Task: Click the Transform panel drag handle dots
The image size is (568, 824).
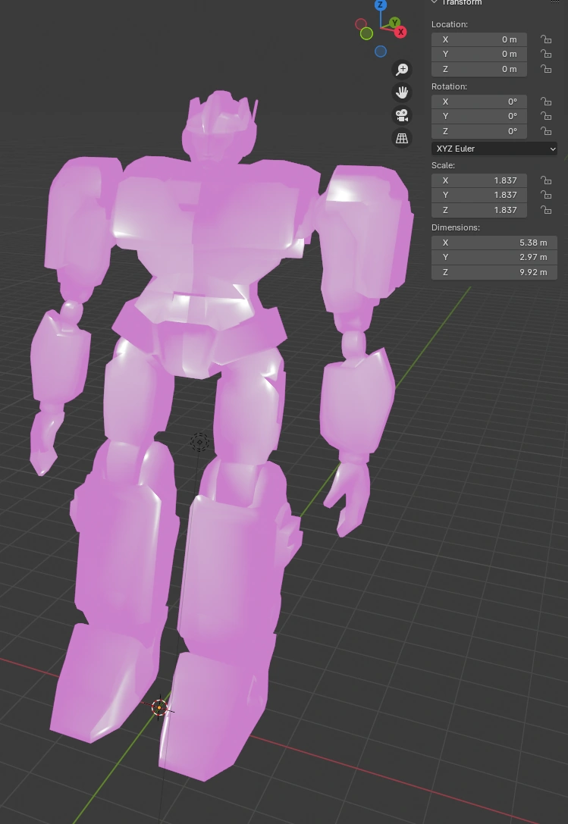Action: (x=555, y=2)
